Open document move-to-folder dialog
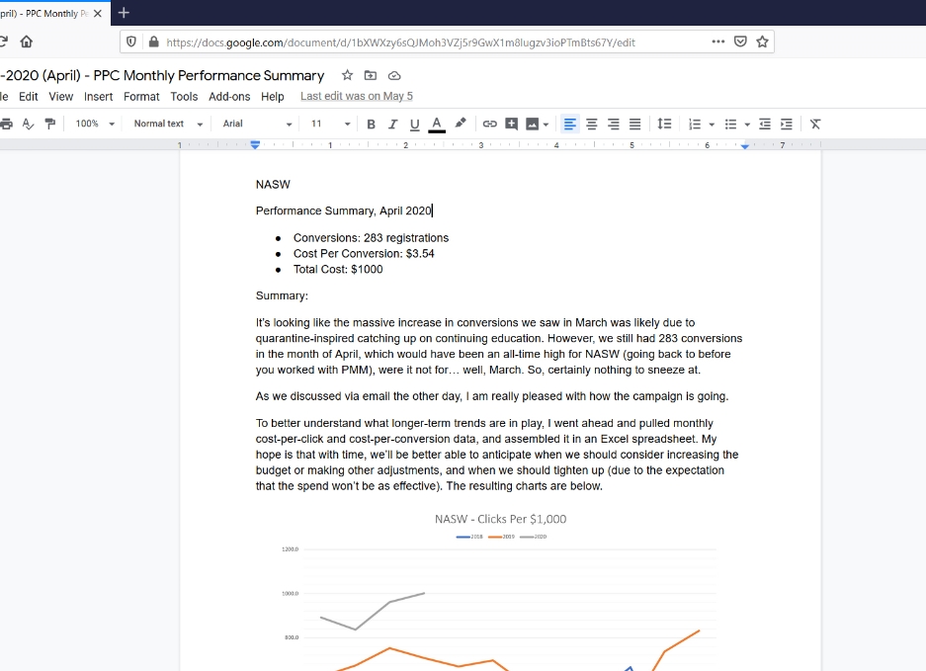The width and height of the screenshot is (926, 671). [x=370, y=75]
